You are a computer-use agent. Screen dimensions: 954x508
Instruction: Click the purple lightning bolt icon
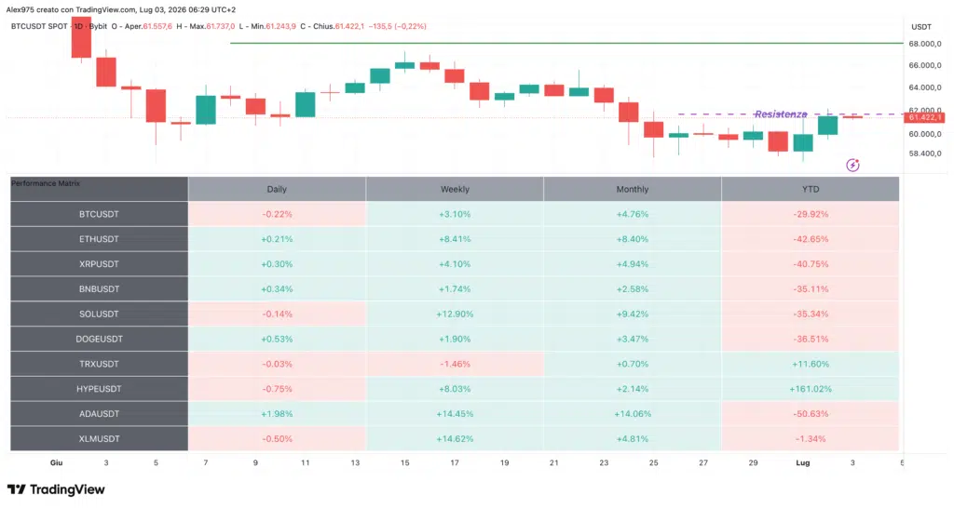pyautogui.click(x=852, y=166)
